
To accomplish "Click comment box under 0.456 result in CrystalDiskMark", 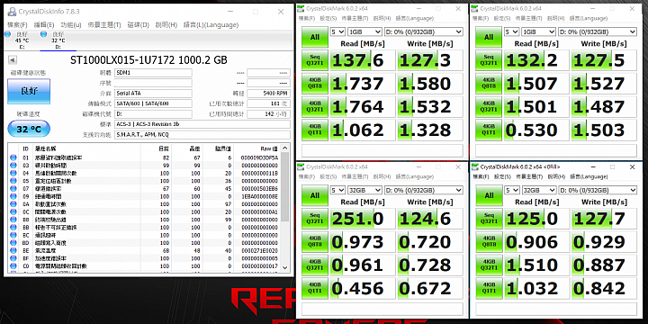I will tap(382, 309).
